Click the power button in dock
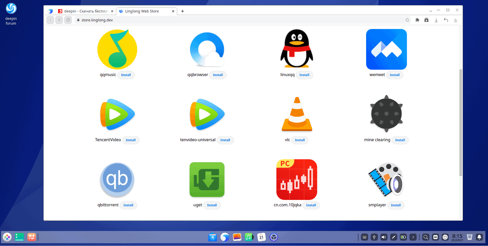Screen dimensions: 488x246 (x=445, y=237)
